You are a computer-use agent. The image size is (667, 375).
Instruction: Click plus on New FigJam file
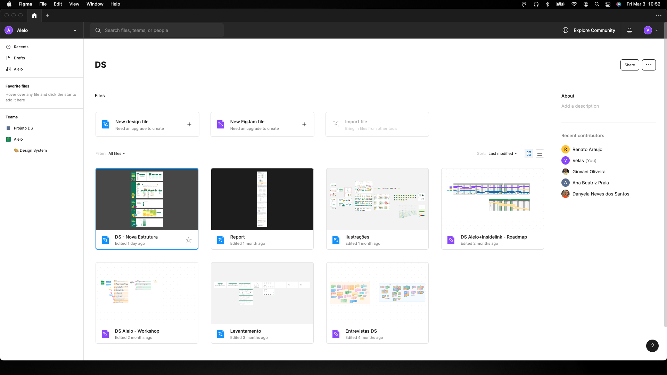(304, 124)
